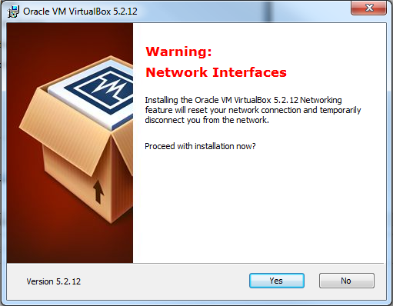Click the installer icon in title bar
The image size is (393, 306).
13,12
